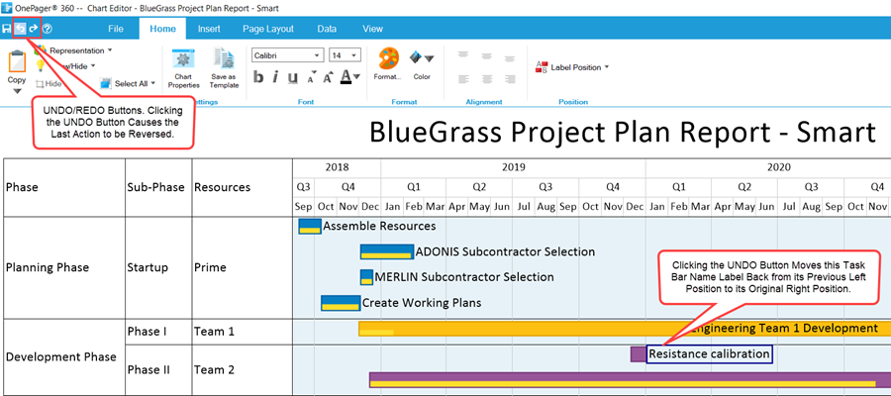Image resolution: width=891 pixels, height=396 pixels.
Task: Select top-left alignment icon
Action: click(x=463, y=55)
